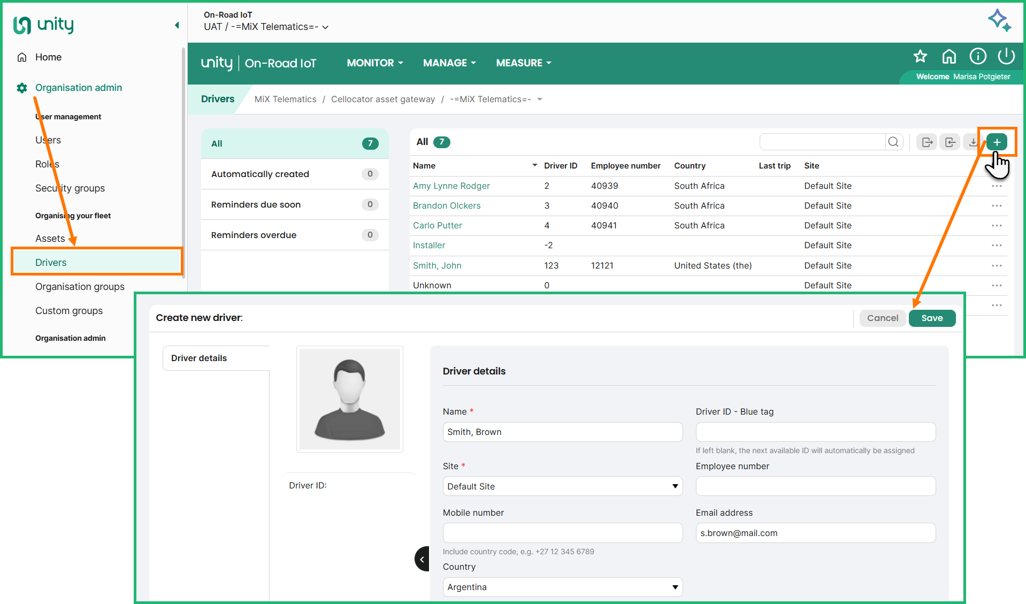Open Brandon Olckers driver link

(446, 206)
